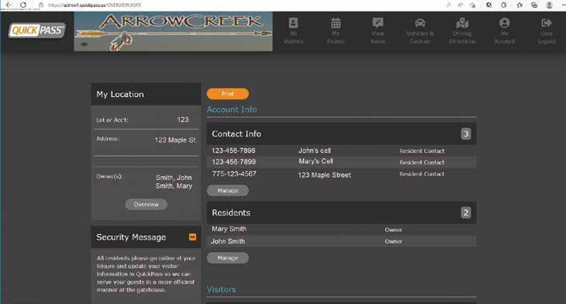Click Resident Contact in the John's cell row

[x=422, y=151]
